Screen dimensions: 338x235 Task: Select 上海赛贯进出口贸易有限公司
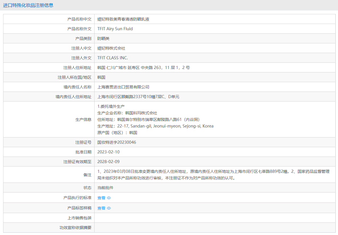123,87
